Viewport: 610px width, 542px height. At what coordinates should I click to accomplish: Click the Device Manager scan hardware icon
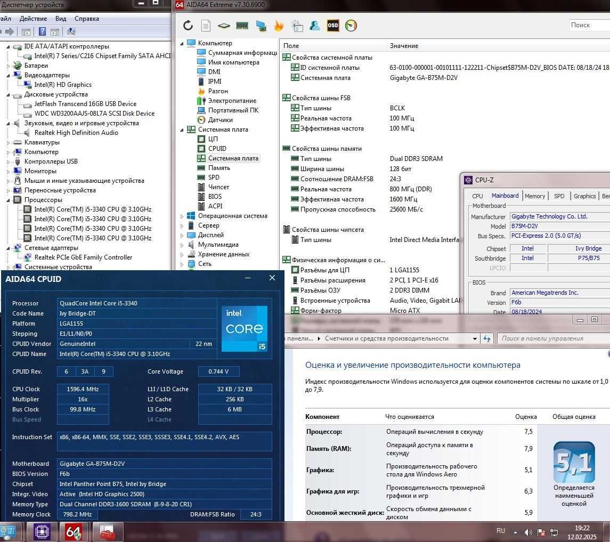71,32
